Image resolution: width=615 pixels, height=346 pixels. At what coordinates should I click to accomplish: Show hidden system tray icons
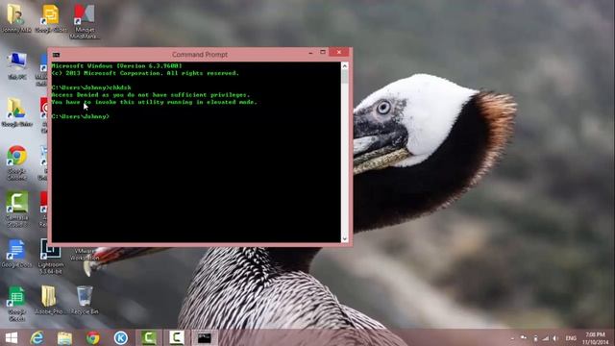tap(512, 338)
